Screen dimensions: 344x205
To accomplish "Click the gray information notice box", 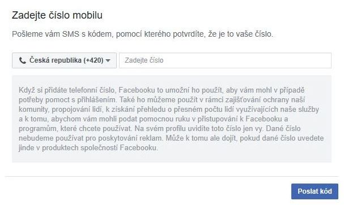I will pos(172,119).
